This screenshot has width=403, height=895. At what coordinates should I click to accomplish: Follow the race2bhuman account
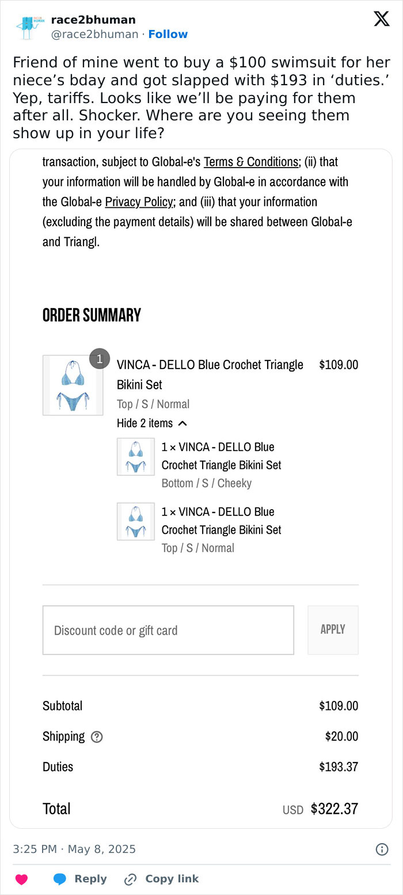pos(168,34)
